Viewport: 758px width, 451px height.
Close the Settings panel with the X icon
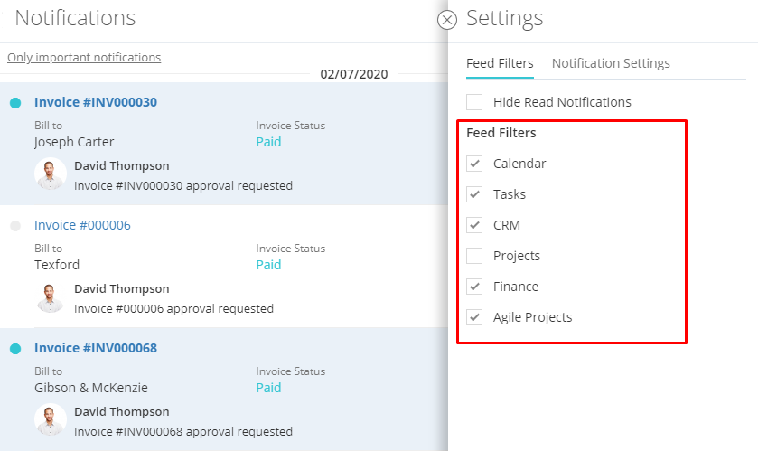pyautogui.click(x=446, y=20)
